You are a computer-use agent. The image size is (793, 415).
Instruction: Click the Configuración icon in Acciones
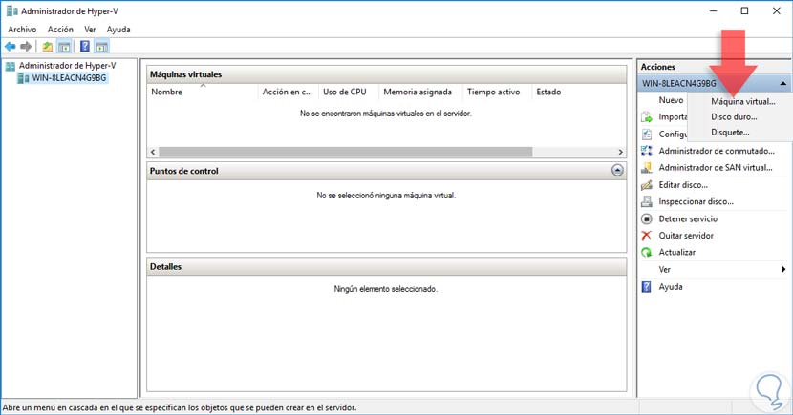(x=646, y=135)
